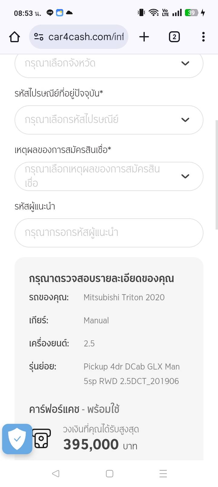Tap the LINE notification icon in status bar
218x487 pixels.
50,13
